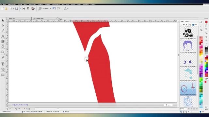Select the large letter A tool

click(3, 36)
